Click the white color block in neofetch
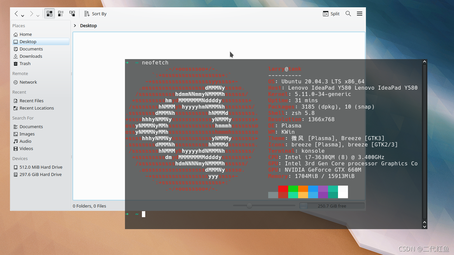The height and width of the screenshot is (255, 454). 343,192
